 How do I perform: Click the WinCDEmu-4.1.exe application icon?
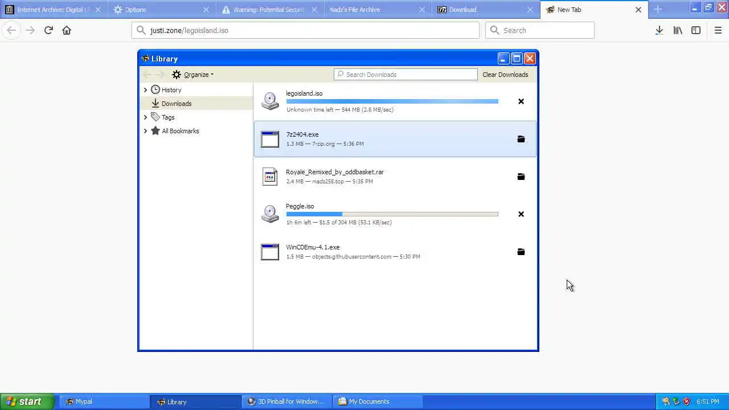point(270,252)
